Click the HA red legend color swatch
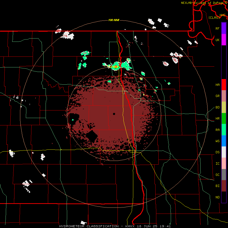 coord(224,85)
